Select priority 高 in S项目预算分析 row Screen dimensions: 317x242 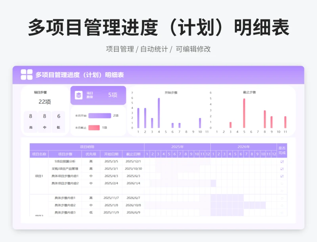pos(91,161)
